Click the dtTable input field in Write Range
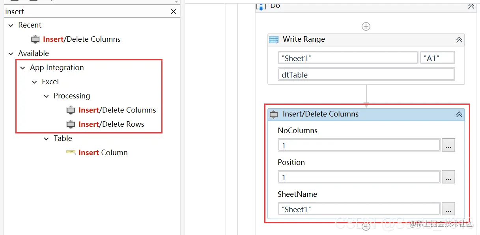Image resolution: width=480 pixels, height=235 pixels. [x=366, y=74]
